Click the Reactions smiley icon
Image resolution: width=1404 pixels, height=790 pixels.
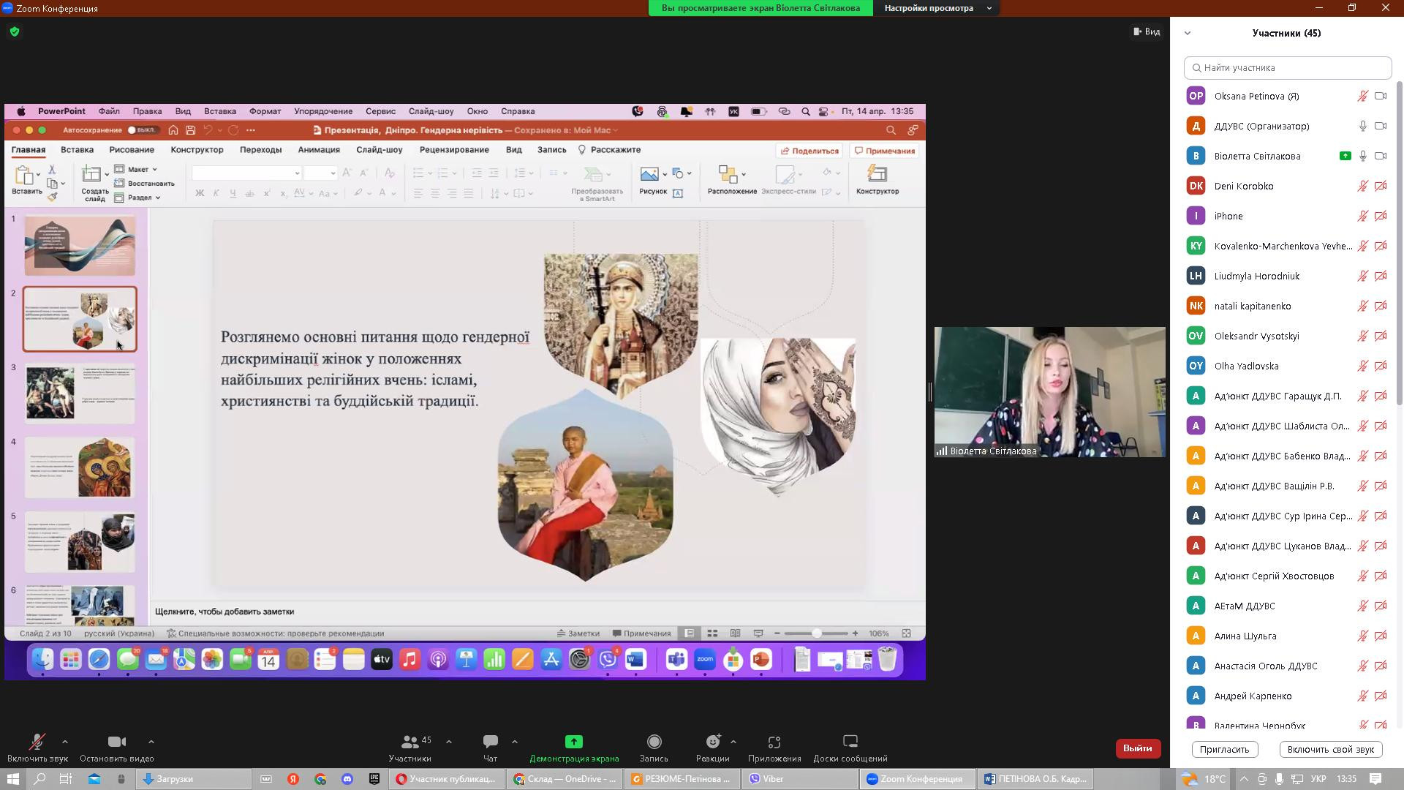712,742
